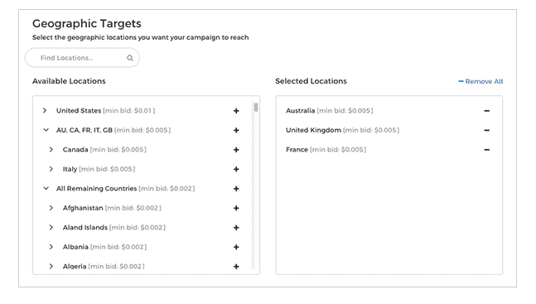Add Aland Islands using its plus icon
Viewport: 536px width, 304px height.
point(236,228)
